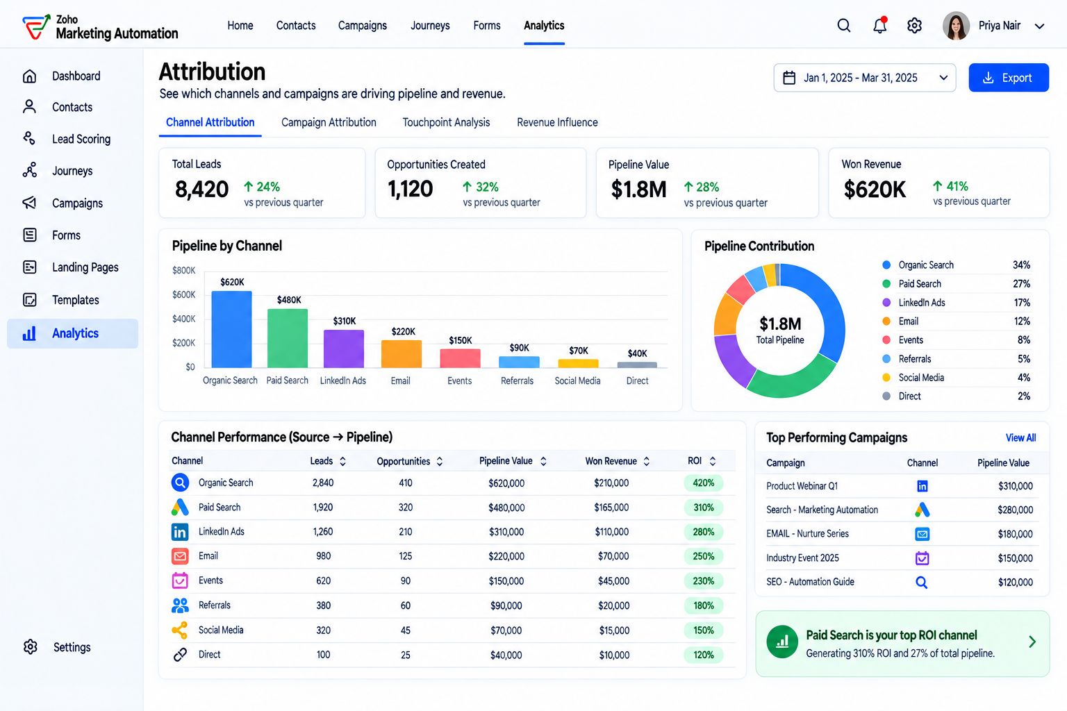Click the Referrals channel icon
Screen dimensions: 1067x711
point(180,605)
